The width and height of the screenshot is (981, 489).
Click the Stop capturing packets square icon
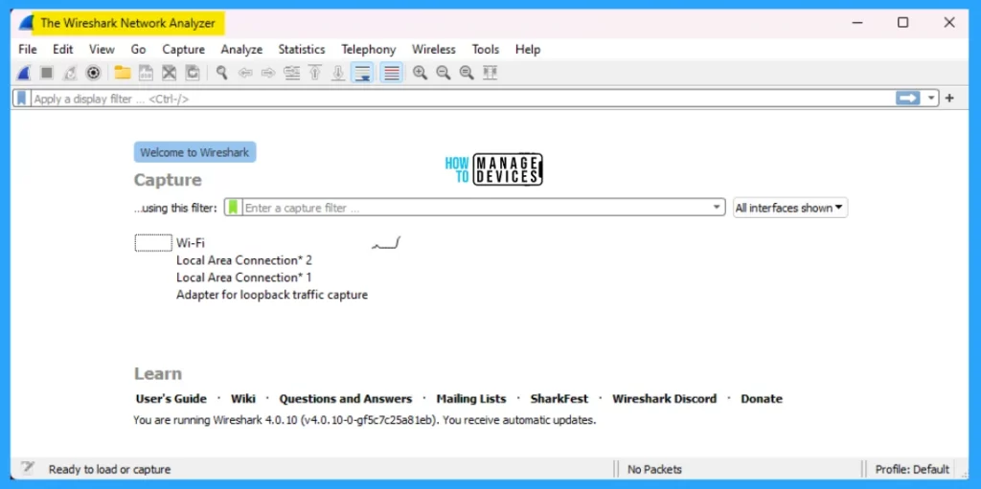pyautogui.click(x=46, y=73)
